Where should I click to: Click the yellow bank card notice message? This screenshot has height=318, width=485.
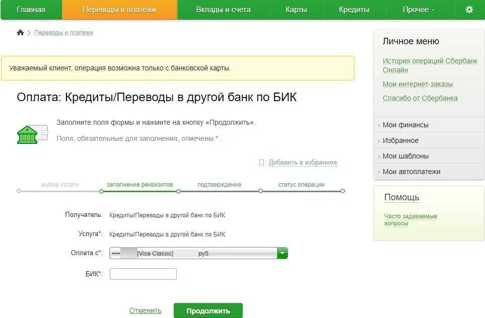[x=178, y=68]
